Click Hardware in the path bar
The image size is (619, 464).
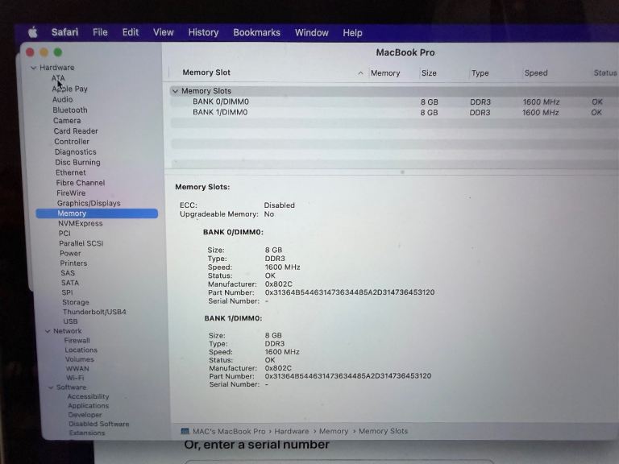(x=291, y=431)
